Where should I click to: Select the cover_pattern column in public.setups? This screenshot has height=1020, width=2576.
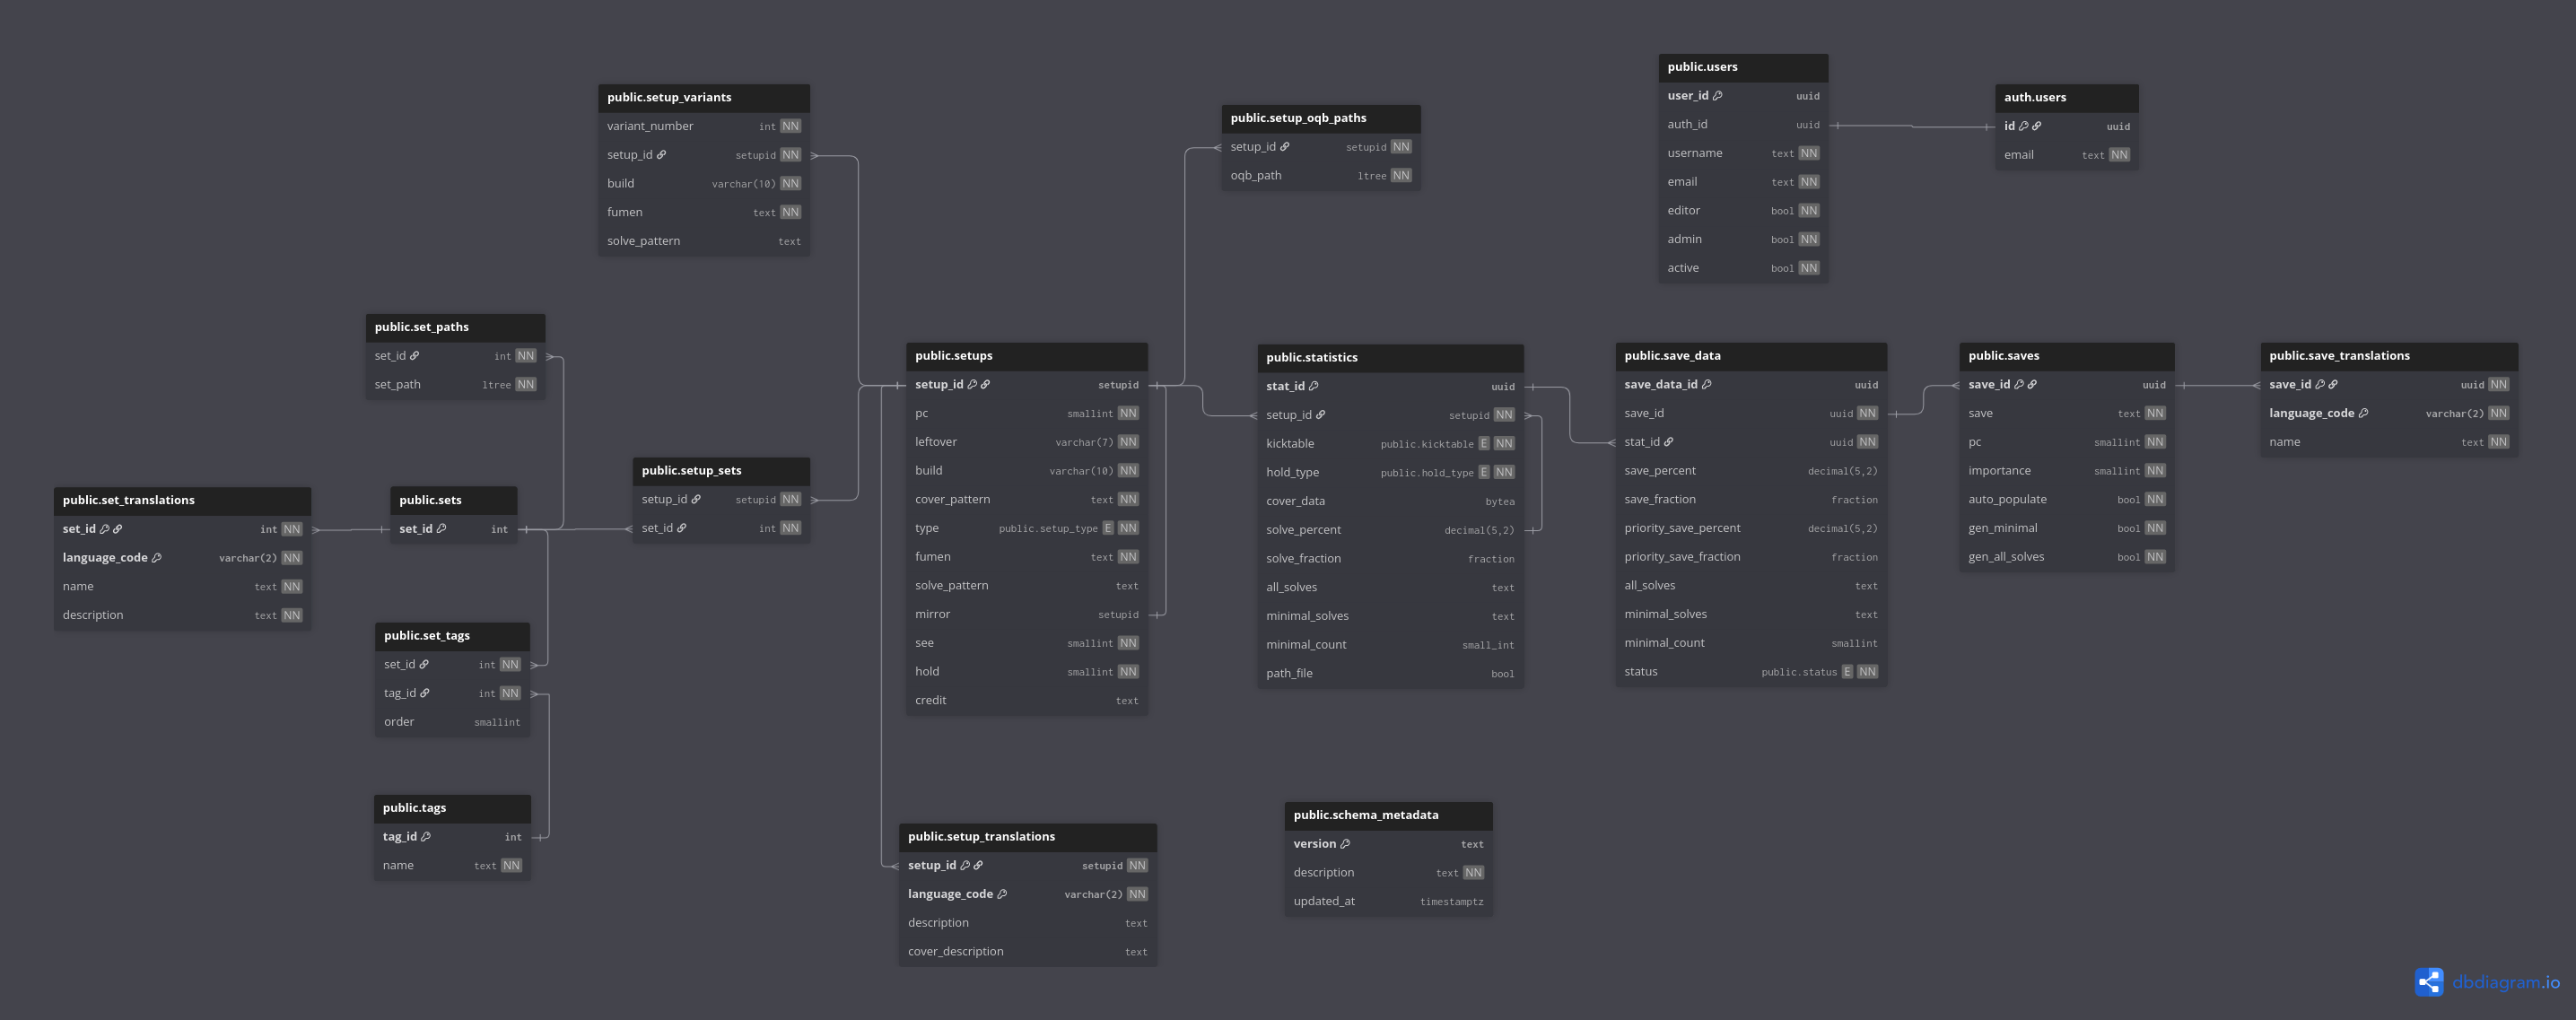(x=1027, y=499)
